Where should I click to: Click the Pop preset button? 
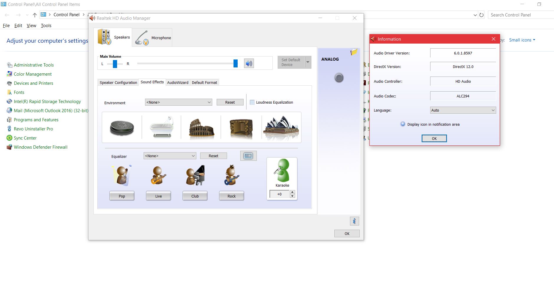point(122,196)
